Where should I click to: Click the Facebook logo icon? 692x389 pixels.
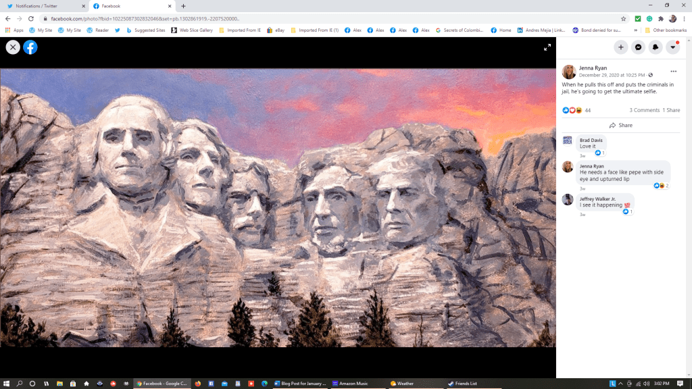pyautogui.click(x=30, y=47)
